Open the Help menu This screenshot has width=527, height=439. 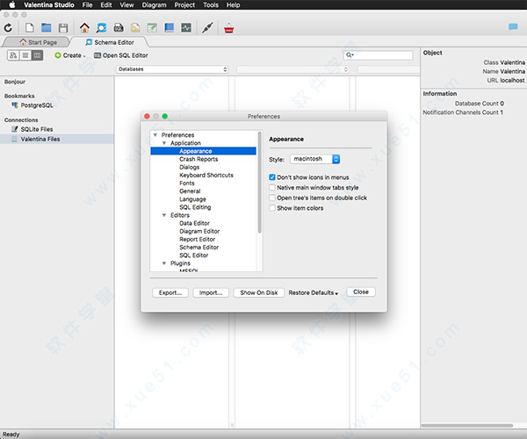pos(233,4)
